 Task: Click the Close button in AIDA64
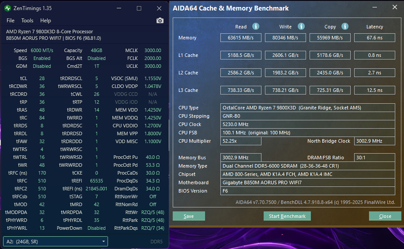[385, 216]
